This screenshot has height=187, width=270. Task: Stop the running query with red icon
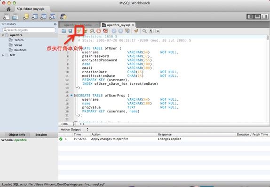pos(99,31)
